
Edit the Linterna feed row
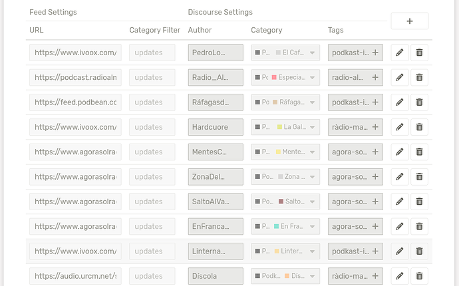[x=400, y=251]
